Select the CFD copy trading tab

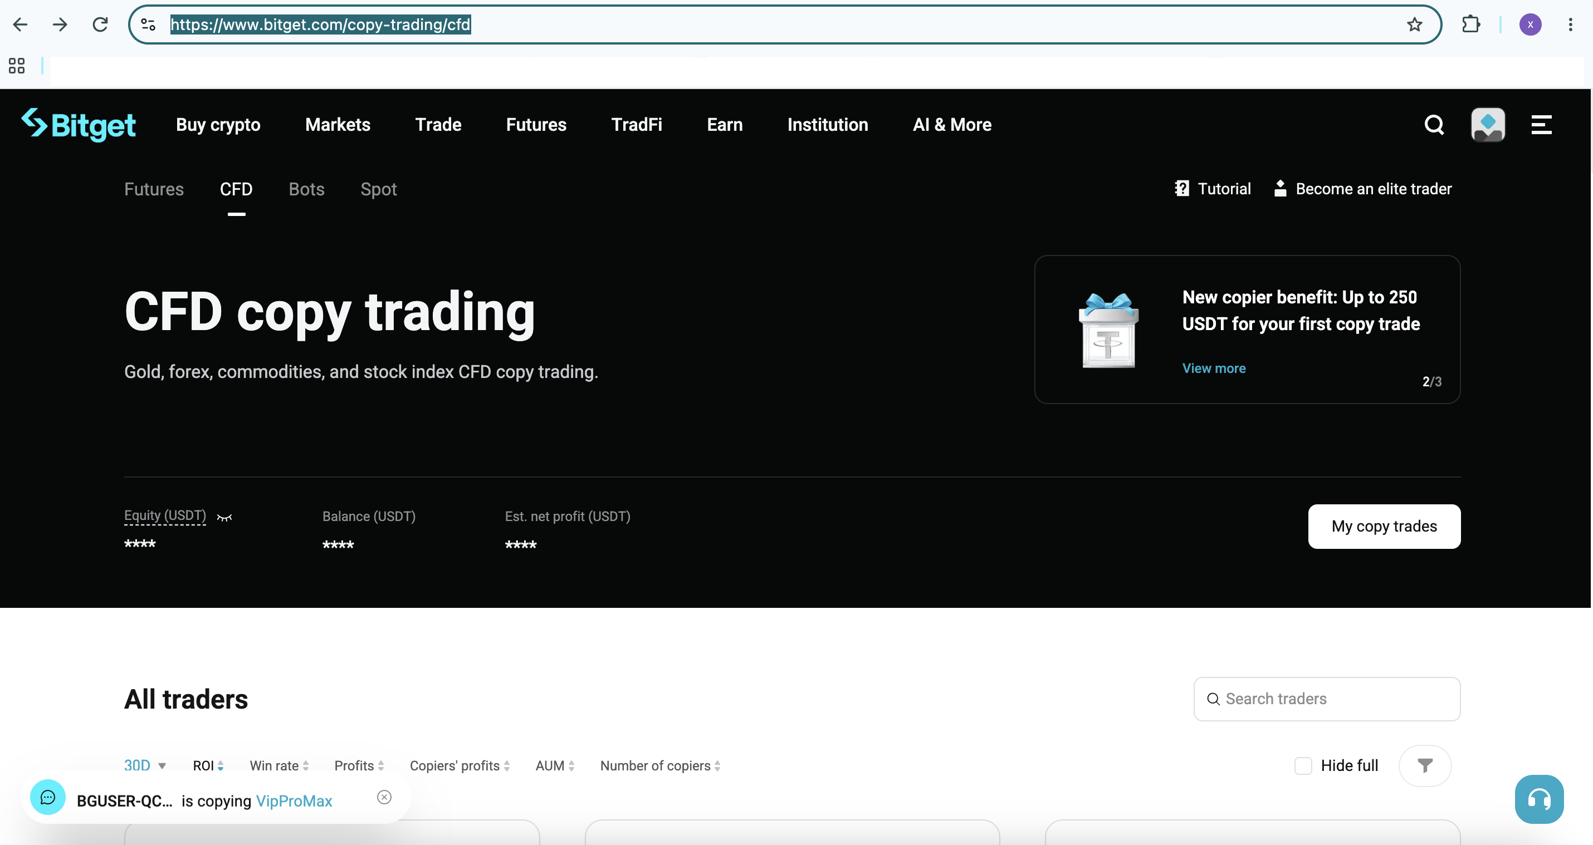tap(236, 189)
